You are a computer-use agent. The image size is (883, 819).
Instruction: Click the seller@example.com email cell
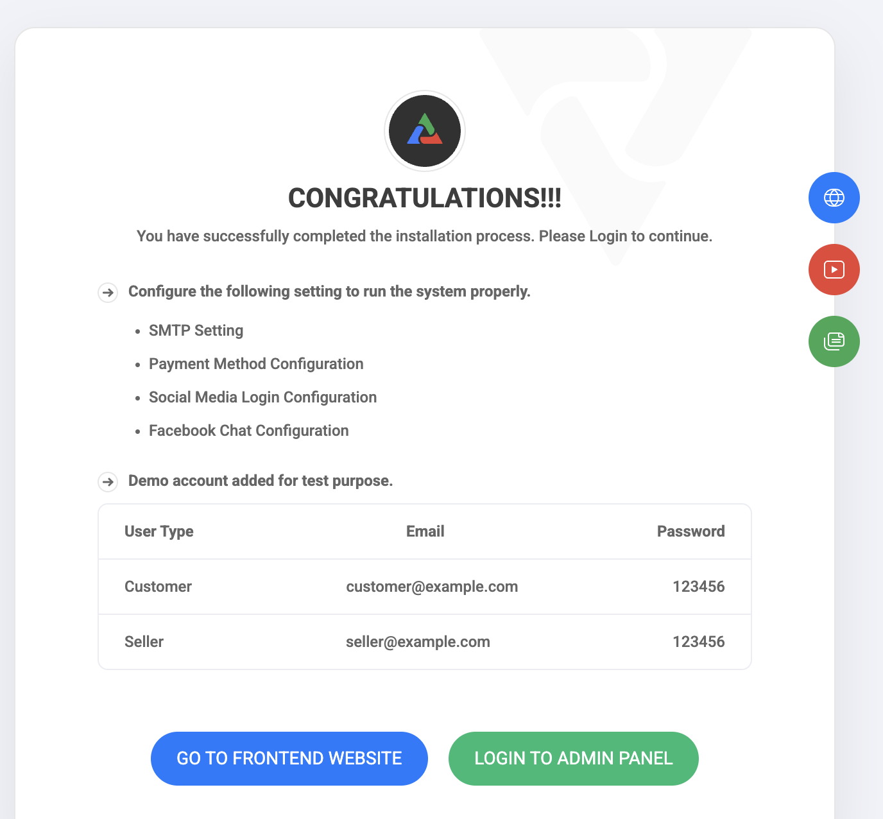click(x=418, y=642)
